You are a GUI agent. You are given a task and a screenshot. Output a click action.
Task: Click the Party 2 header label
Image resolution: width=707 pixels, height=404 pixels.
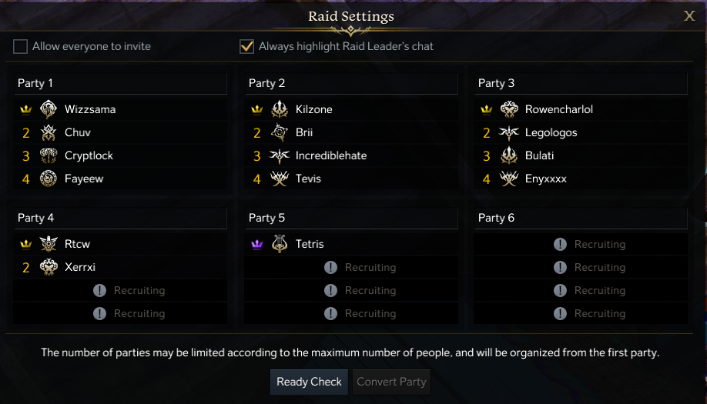point(266,83)
